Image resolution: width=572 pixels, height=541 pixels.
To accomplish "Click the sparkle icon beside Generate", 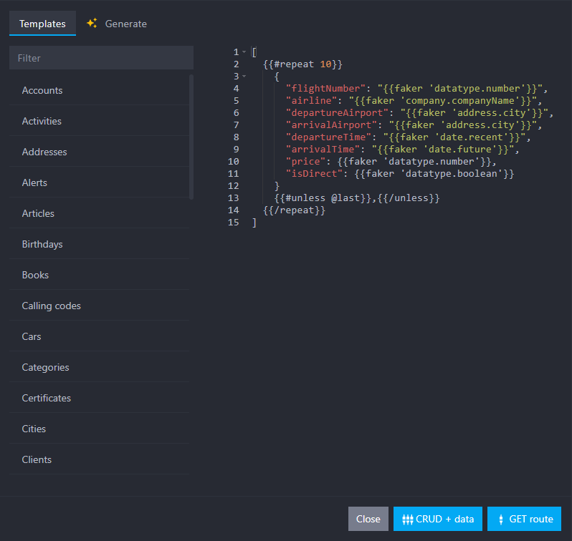I will click(x=92, y=23).
